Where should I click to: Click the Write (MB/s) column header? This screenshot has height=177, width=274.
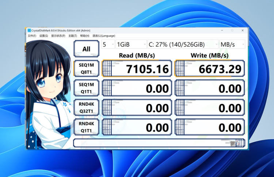coord(210,56)
